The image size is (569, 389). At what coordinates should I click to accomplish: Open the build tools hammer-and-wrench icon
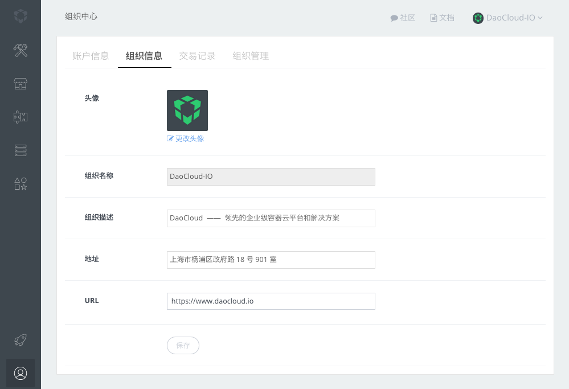[21, 50]
